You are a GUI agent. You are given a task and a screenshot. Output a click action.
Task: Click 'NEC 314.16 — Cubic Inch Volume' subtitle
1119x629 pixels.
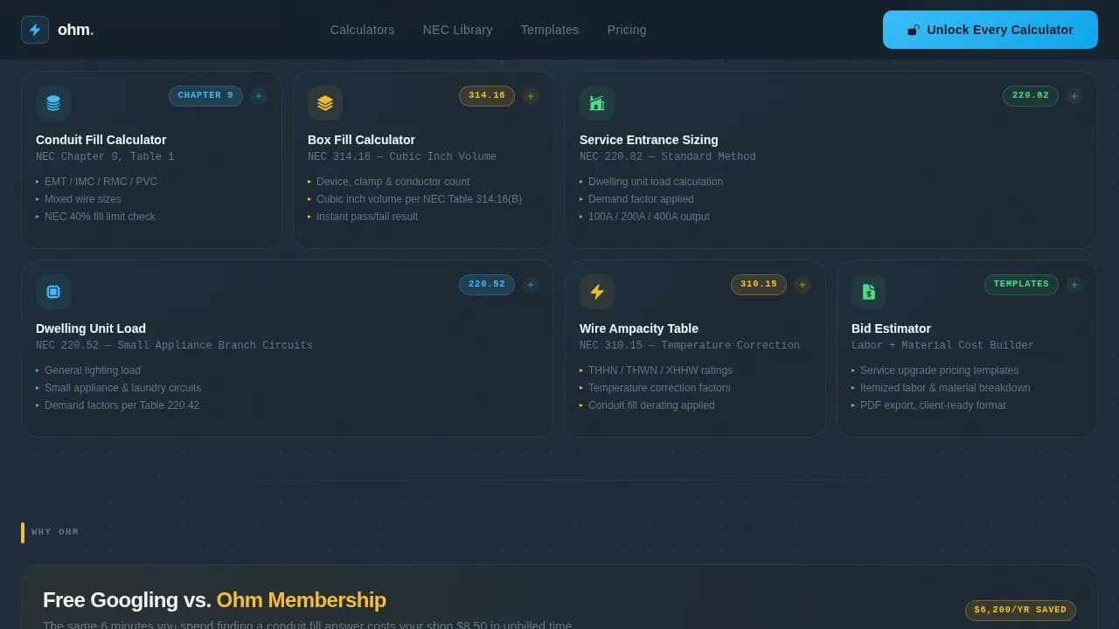(402, 157)
